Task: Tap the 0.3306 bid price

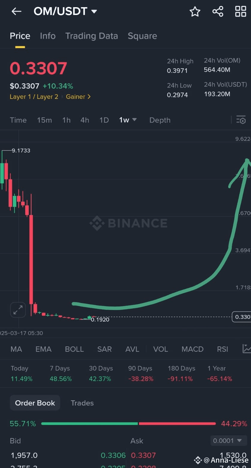Action: [113, 455]
